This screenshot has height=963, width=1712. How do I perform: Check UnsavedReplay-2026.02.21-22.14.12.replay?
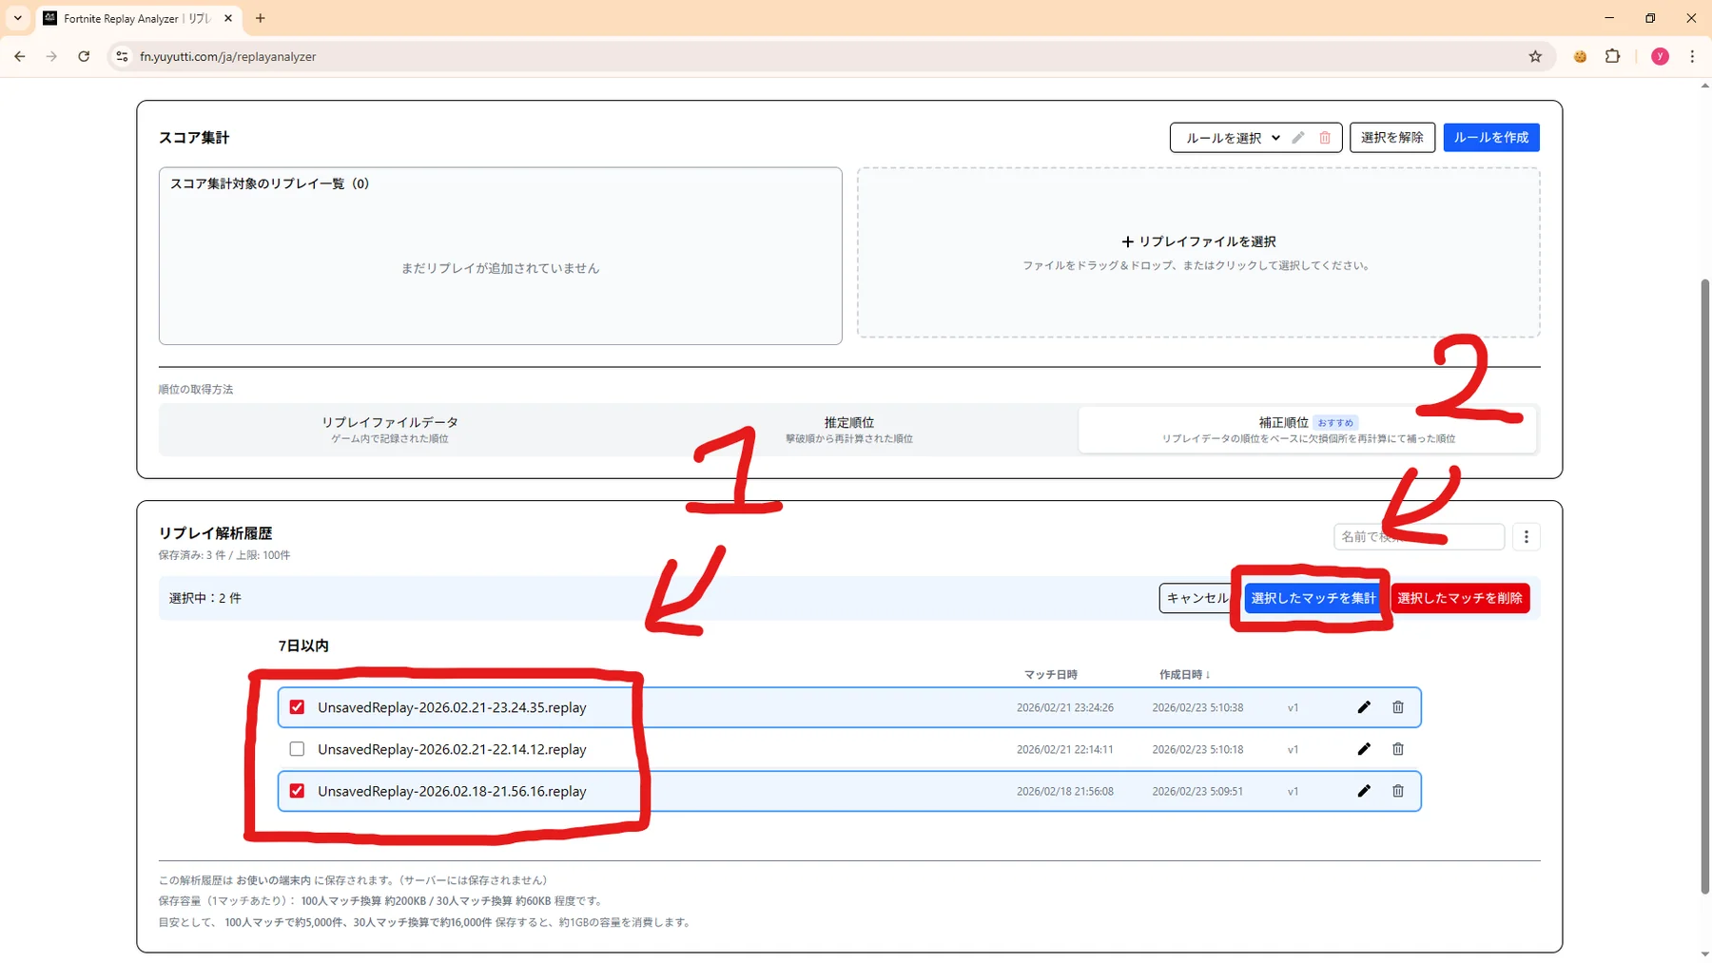(297, 749)
